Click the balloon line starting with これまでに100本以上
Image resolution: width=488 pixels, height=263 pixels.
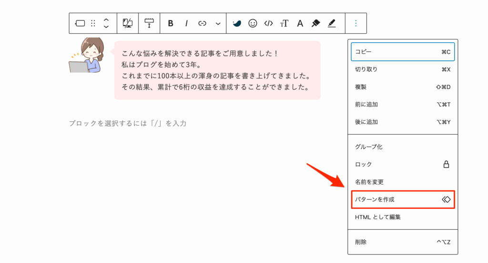pos(216,76)
